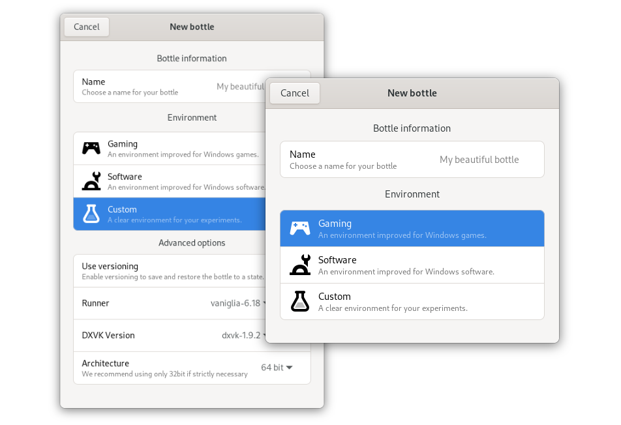The image size is (621, 425).
Task: Click the highlighted Custom flask icon in the back dialog
Action: (x=91, y=214)
